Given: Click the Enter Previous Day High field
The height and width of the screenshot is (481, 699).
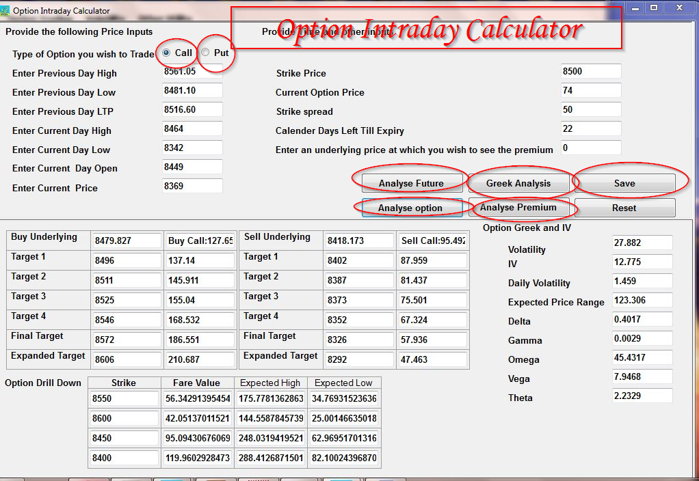Looking at the screenshot, I should pyautogui.click(x=192, y=71).
